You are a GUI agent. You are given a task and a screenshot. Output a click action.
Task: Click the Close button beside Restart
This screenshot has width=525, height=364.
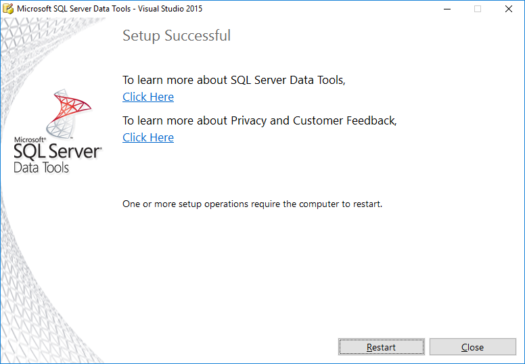coord(472,347)
